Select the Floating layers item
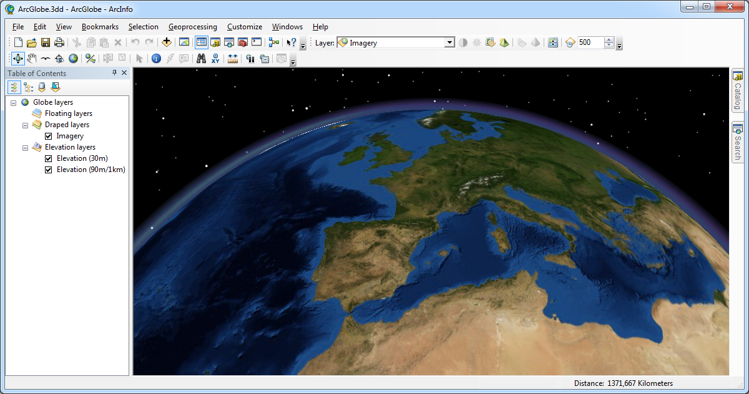749x394 pixels. pos(69,113)
